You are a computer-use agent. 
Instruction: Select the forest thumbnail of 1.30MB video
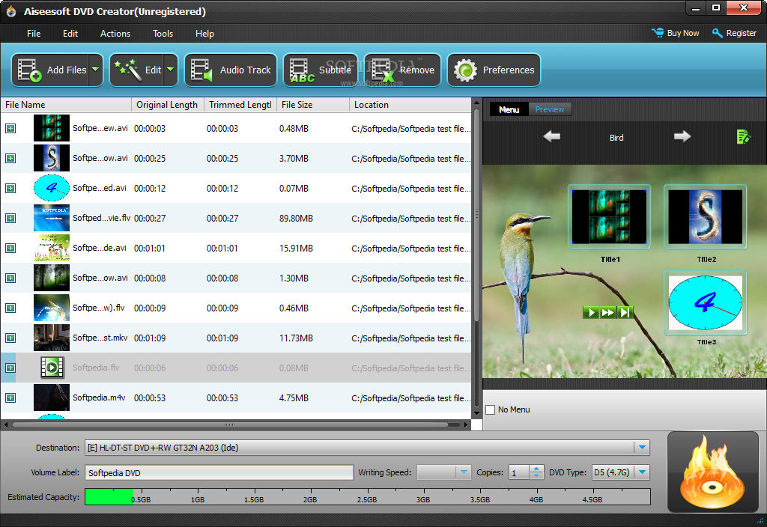pyautogui.click(x=52, y=278)
